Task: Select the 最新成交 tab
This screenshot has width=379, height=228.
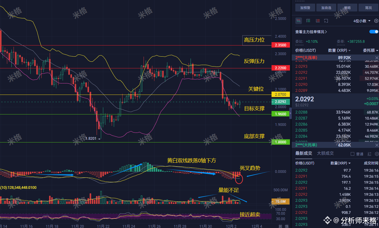Action: 304,153
